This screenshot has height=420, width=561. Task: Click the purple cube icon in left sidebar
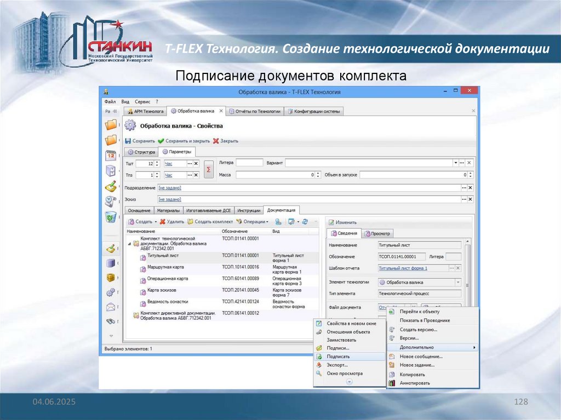111,263
